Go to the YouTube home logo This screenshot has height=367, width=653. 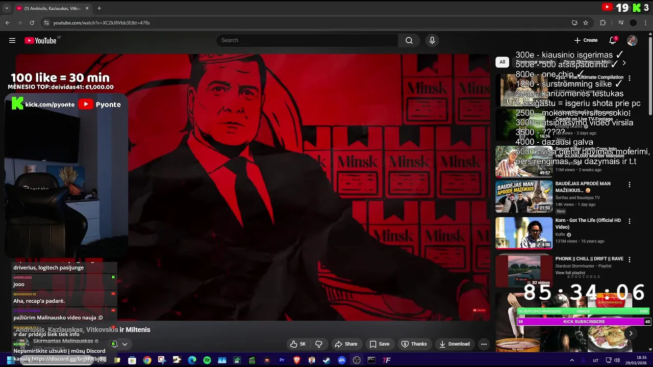pyautogui.click(x=41, y=41)
